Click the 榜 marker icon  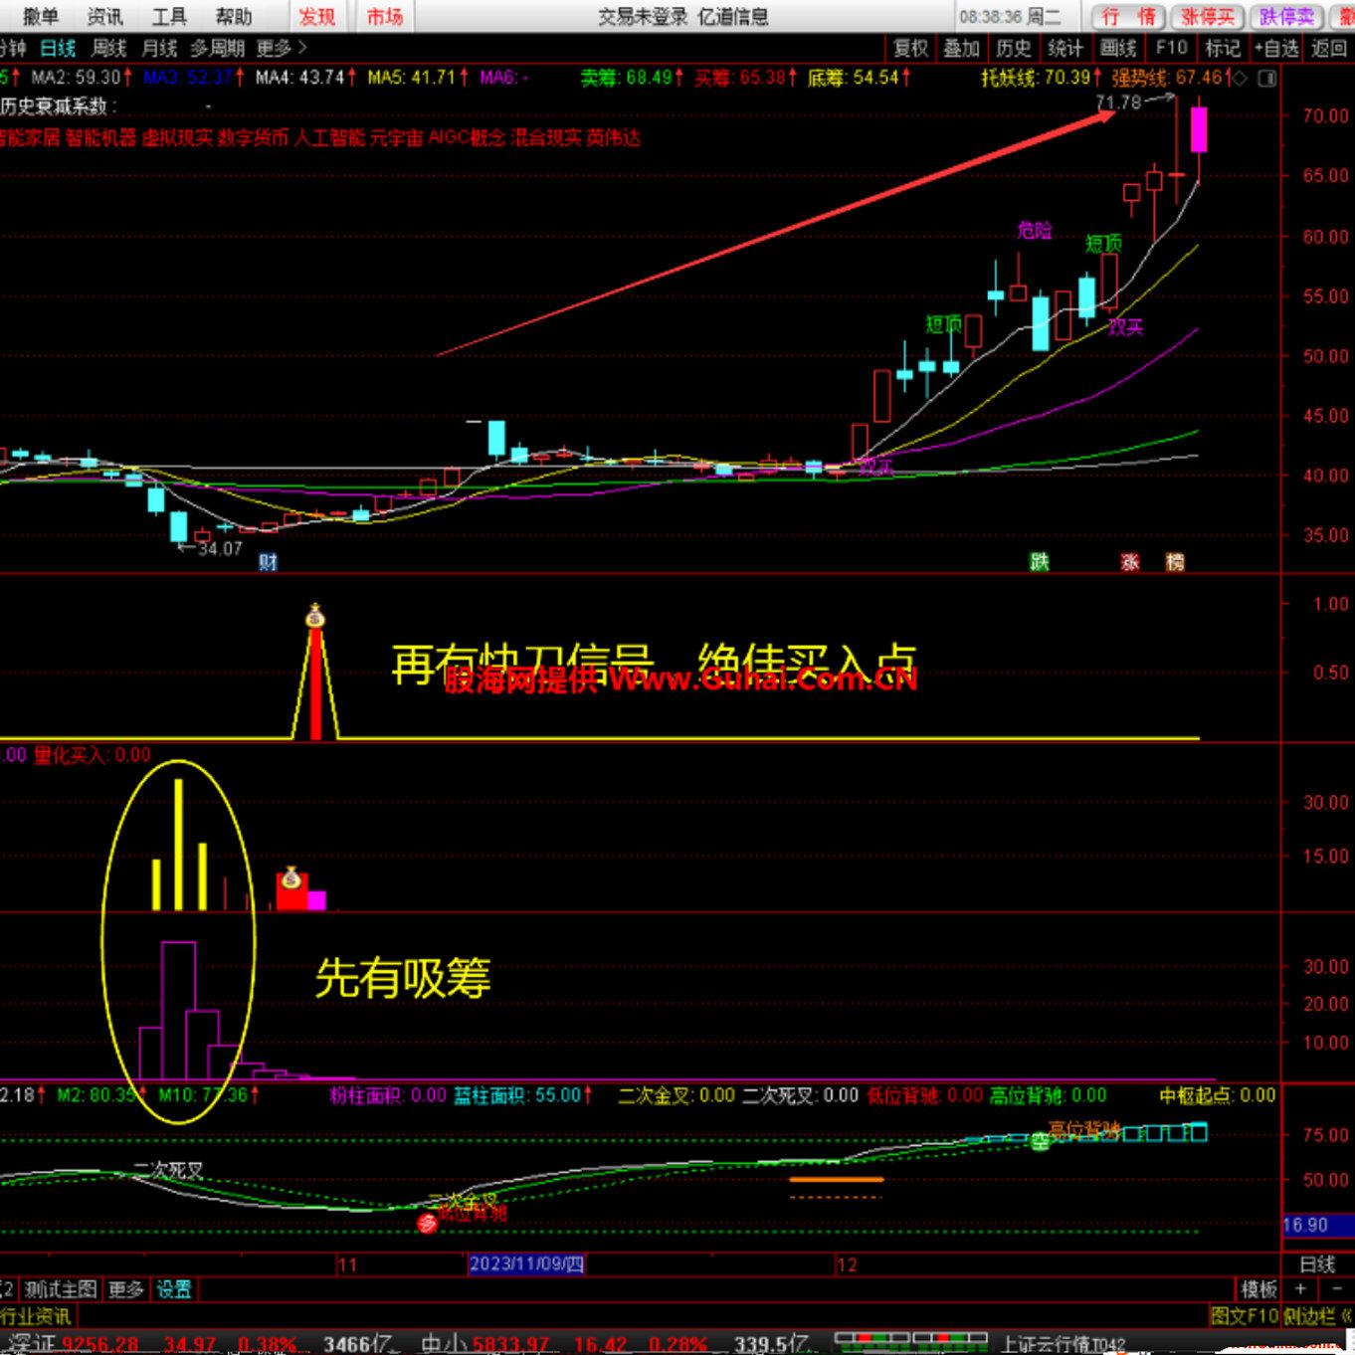[x=1175, y=562]
